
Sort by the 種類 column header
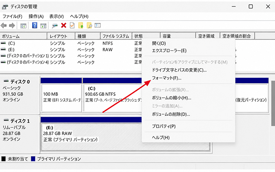click(88, 36)
